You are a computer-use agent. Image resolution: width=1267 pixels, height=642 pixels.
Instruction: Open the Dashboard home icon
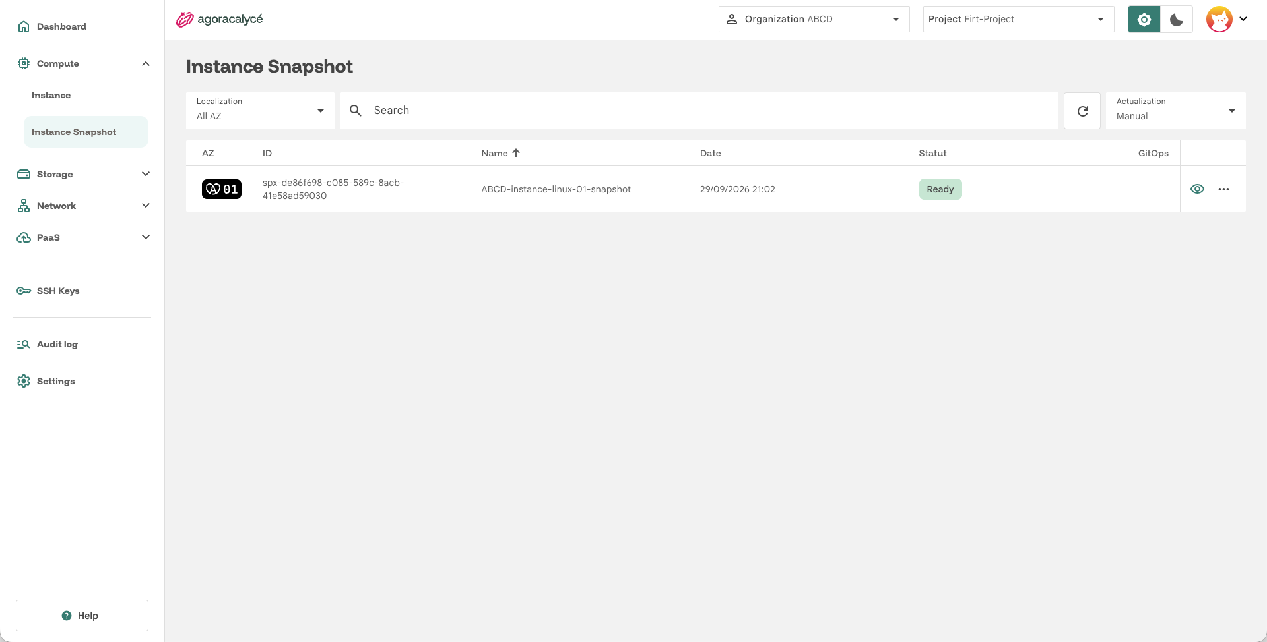pos(24,26)
